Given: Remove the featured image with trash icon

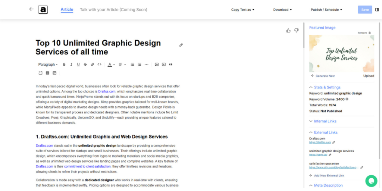Looking at the screenshot, I should 370,33.
